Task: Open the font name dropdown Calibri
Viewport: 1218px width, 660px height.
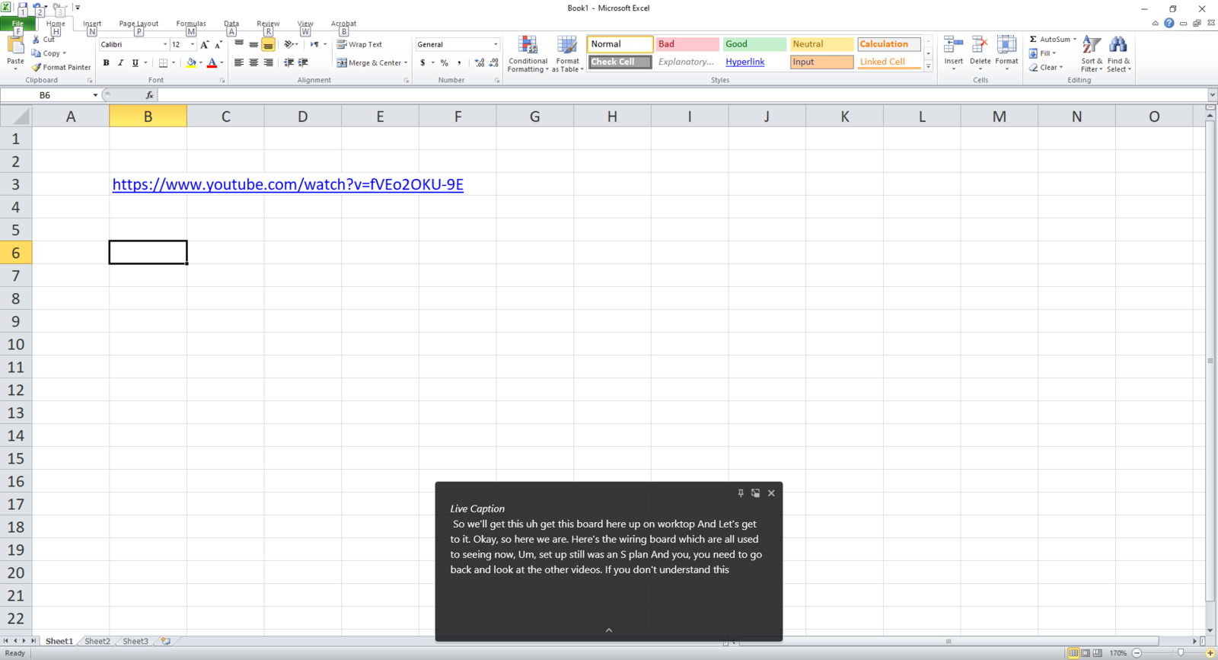Action: (x=165, y=45)
